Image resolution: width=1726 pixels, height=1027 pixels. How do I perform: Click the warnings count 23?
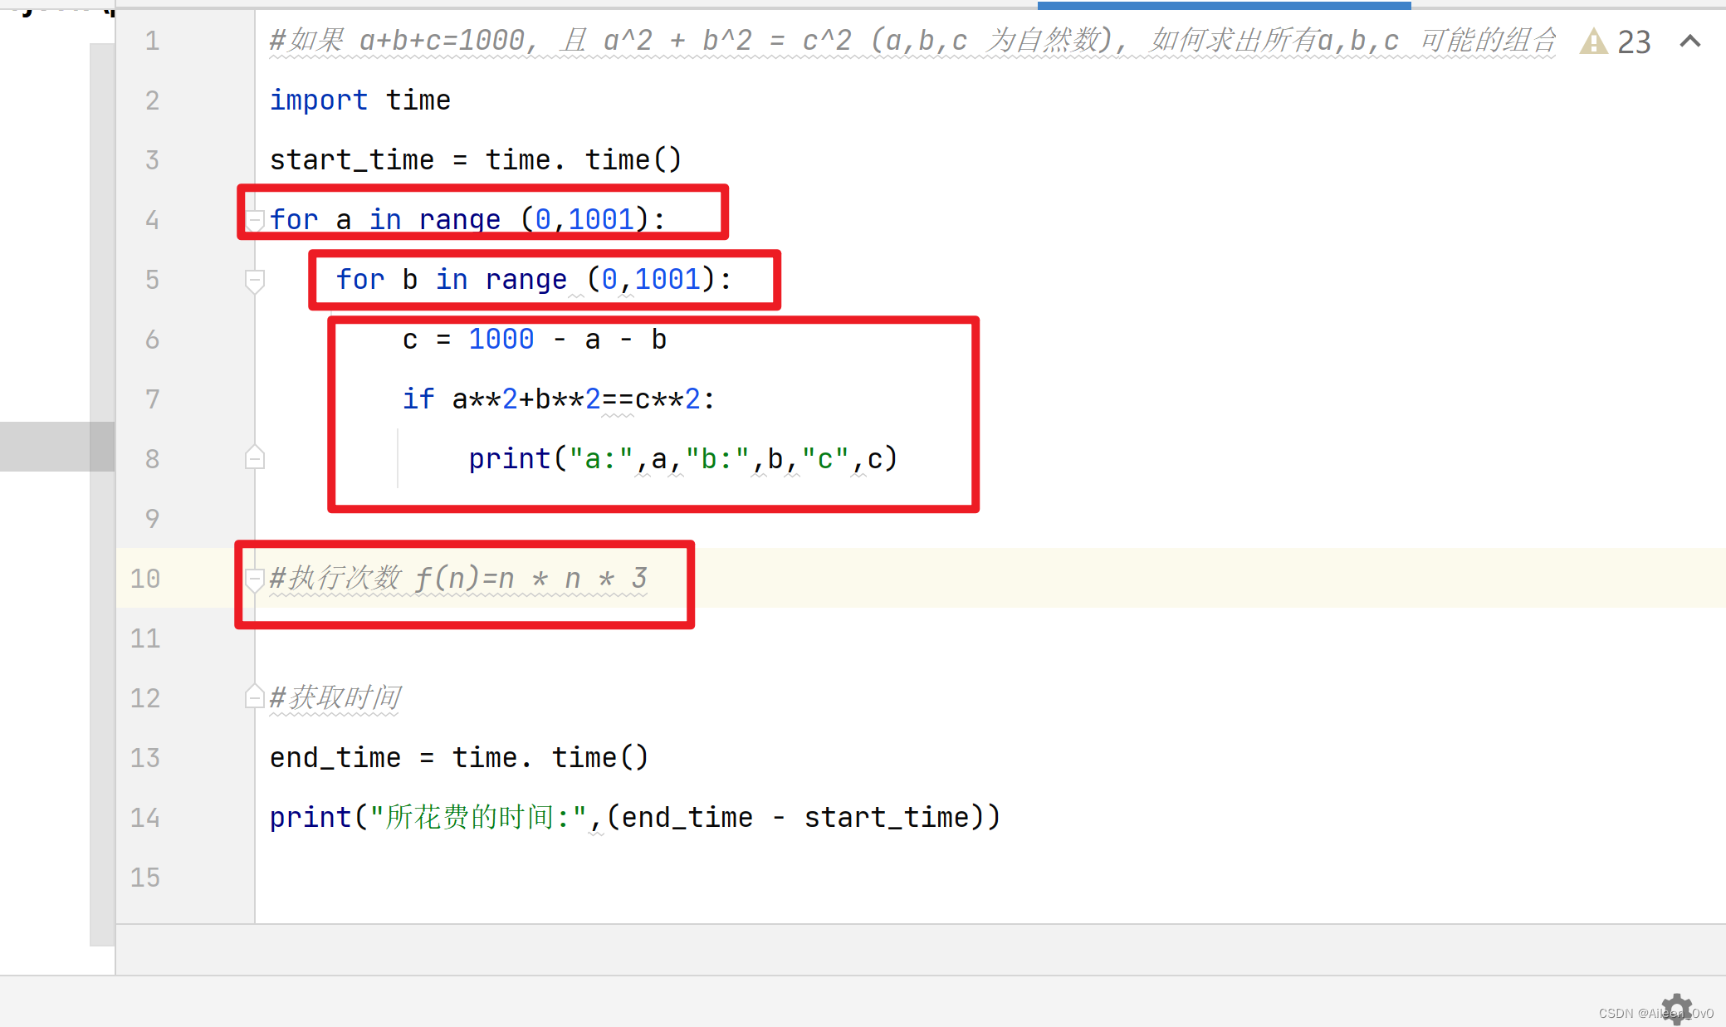pos(1634,42)
